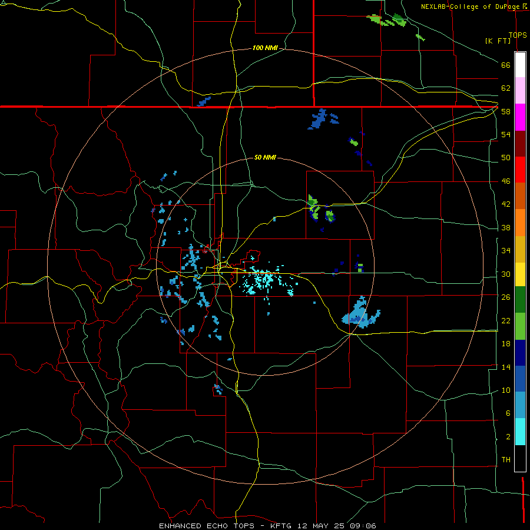Click the 100 NMI range ring label
Image resolution: width=530 pixels, height=530 pixels.
(265, 48)
